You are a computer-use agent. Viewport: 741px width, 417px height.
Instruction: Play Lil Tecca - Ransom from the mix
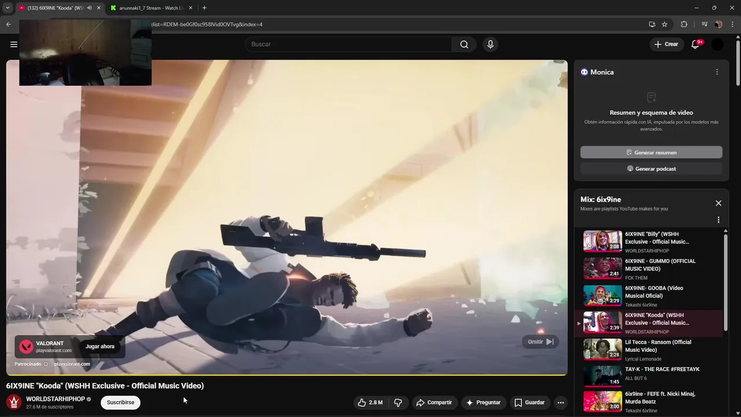(x=649, y=350)
